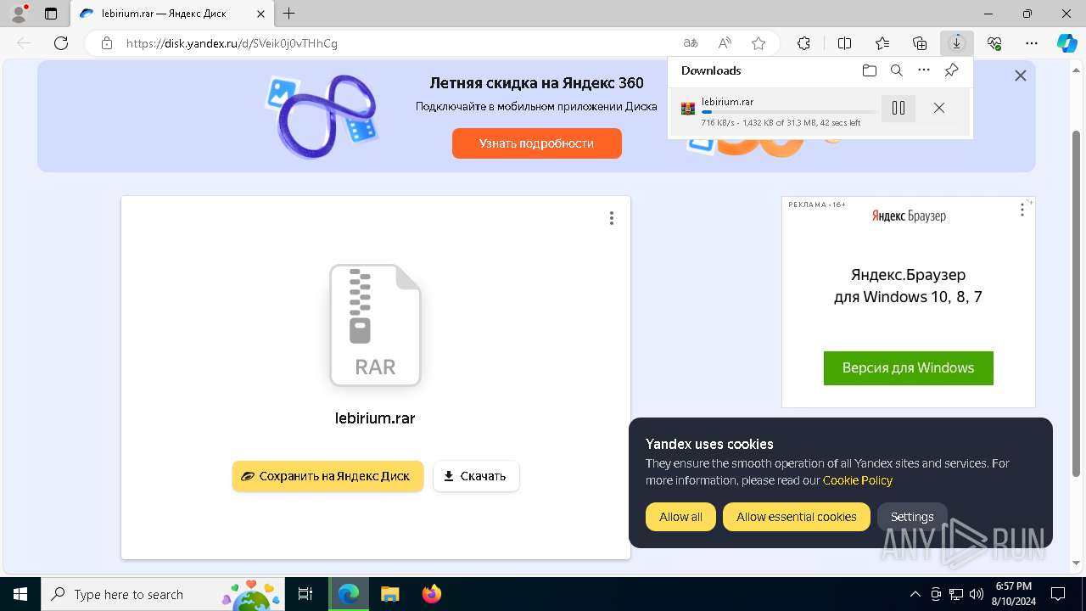Pin the Downloads panel
Screen dimensions: 1086x611
coord(952,70)
